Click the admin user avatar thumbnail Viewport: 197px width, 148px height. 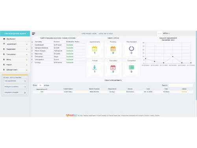[160, 34]
